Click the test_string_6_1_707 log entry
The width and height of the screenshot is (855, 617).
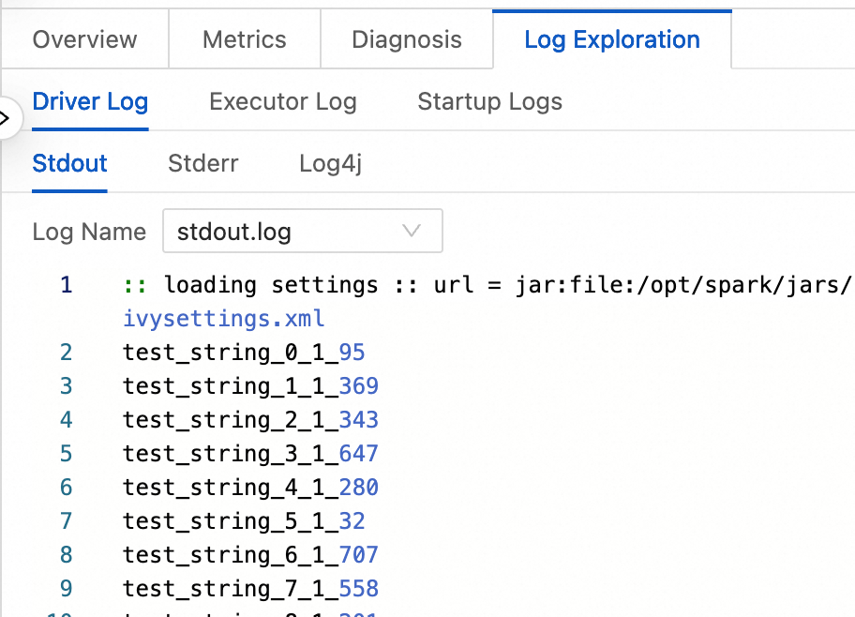pyautogui.click(x=250, y=554)
